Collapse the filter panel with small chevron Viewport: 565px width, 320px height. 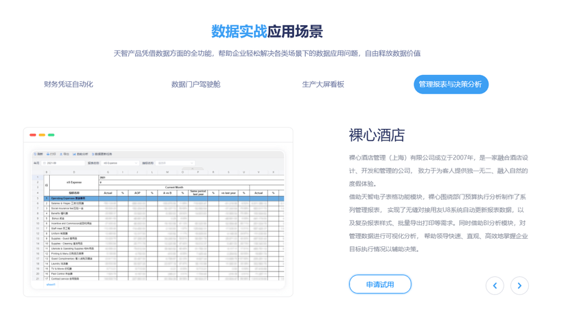[192, 169]
